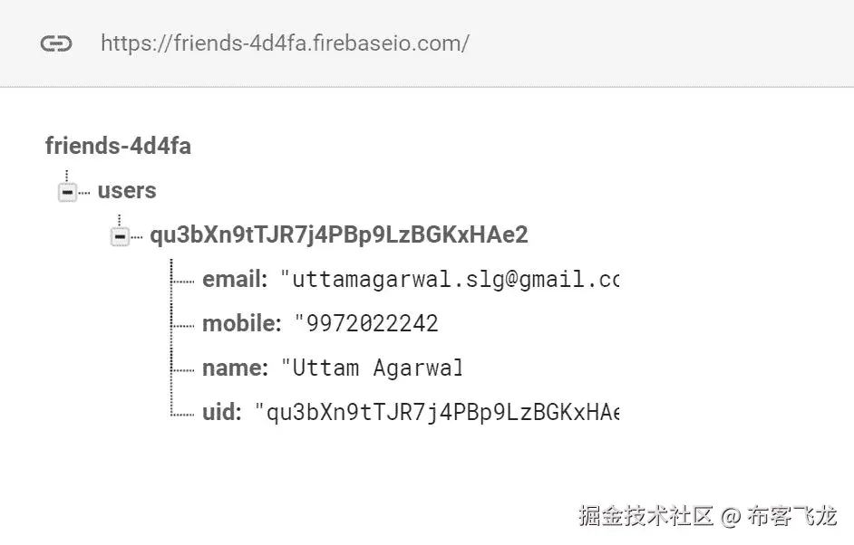Select the qu3bXn9tTJR7j4PBp9LzBGKxHAe2 user key
The image size is (854, 545).
(x=339, y=235)
